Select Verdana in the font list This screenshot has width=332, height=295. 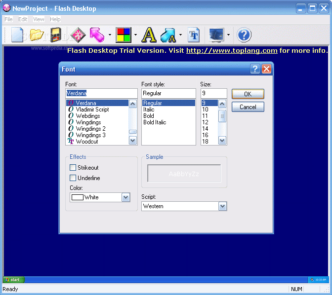point(97,103)
